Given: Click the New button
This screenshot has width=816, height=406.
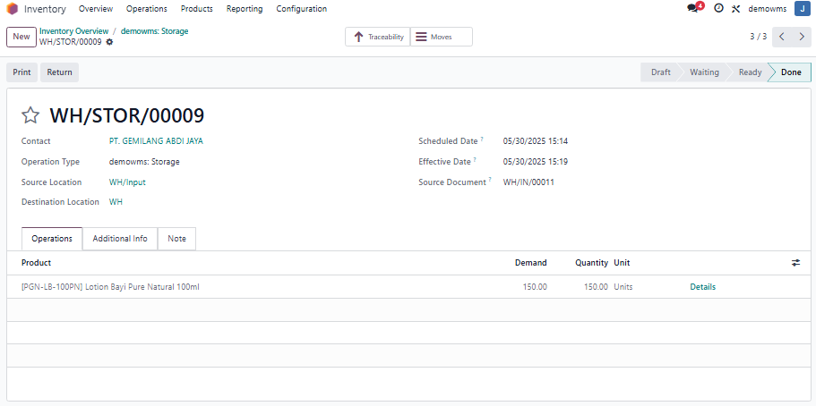Looking at the screenshot, I should coord(21,37).
